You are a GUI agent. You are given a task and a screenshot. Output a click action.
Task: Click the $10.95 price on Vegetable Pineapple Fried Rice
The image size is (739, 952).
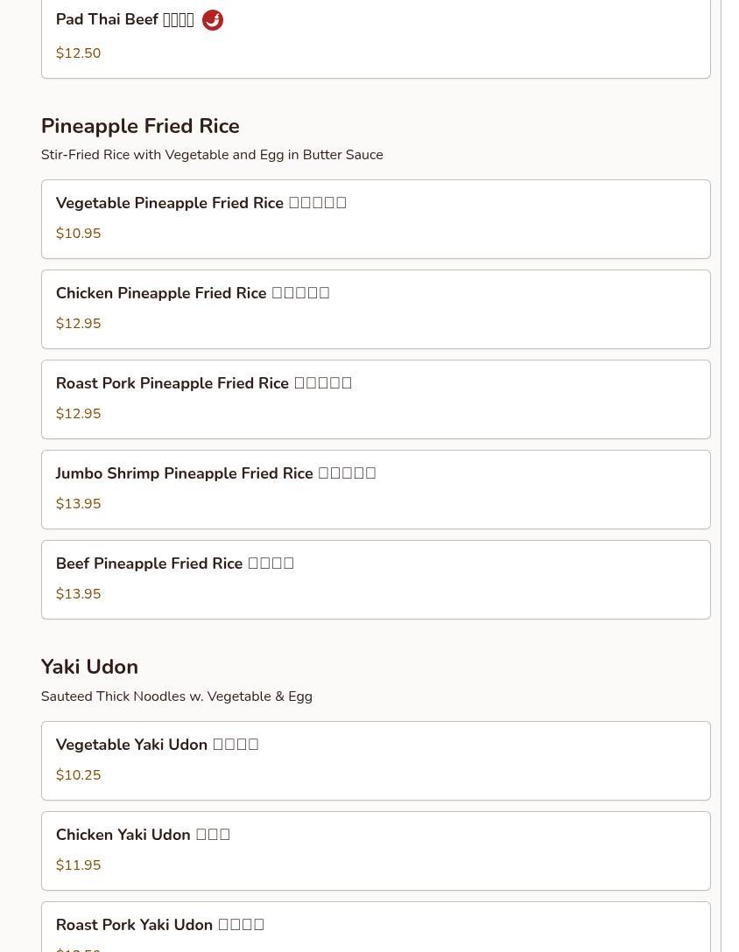click(78, 234)
